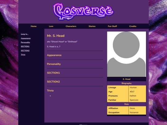Click the Affiliation label cell
Screen dimensions: 167x125
118,108
